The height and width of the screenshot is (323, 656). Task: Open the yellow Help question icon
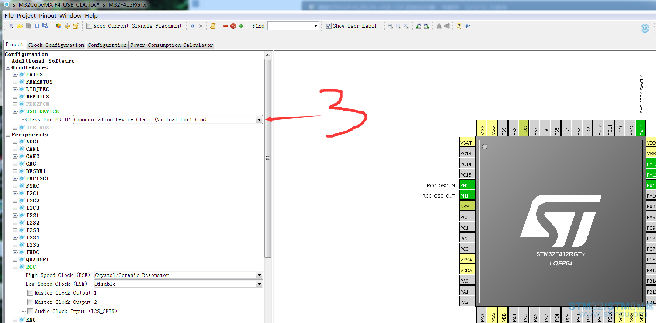click(x=459, y=26)
